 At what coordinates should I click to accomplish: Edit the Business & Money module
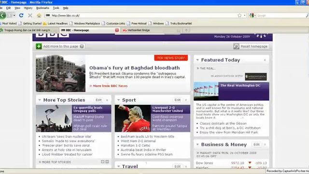tap(256, 145)
